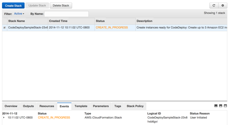The height and width of the screenshot is (125, 230).
Task: Open the Active filter dropdown
Action: pyautogui.click(x=19, y=13)
